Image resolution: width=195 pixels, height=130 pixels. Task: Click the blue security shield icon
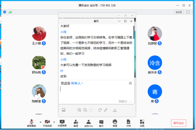pyautogui.click(x=5, y=12)
